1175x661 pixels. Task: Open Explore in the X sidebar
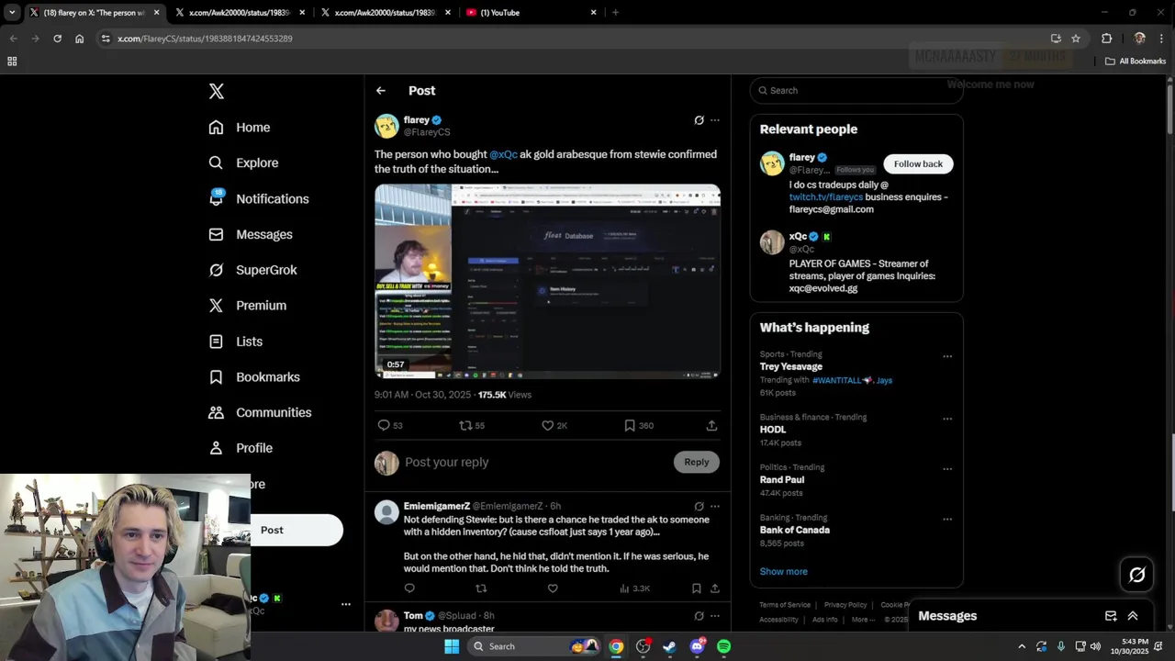coord(243,162)
